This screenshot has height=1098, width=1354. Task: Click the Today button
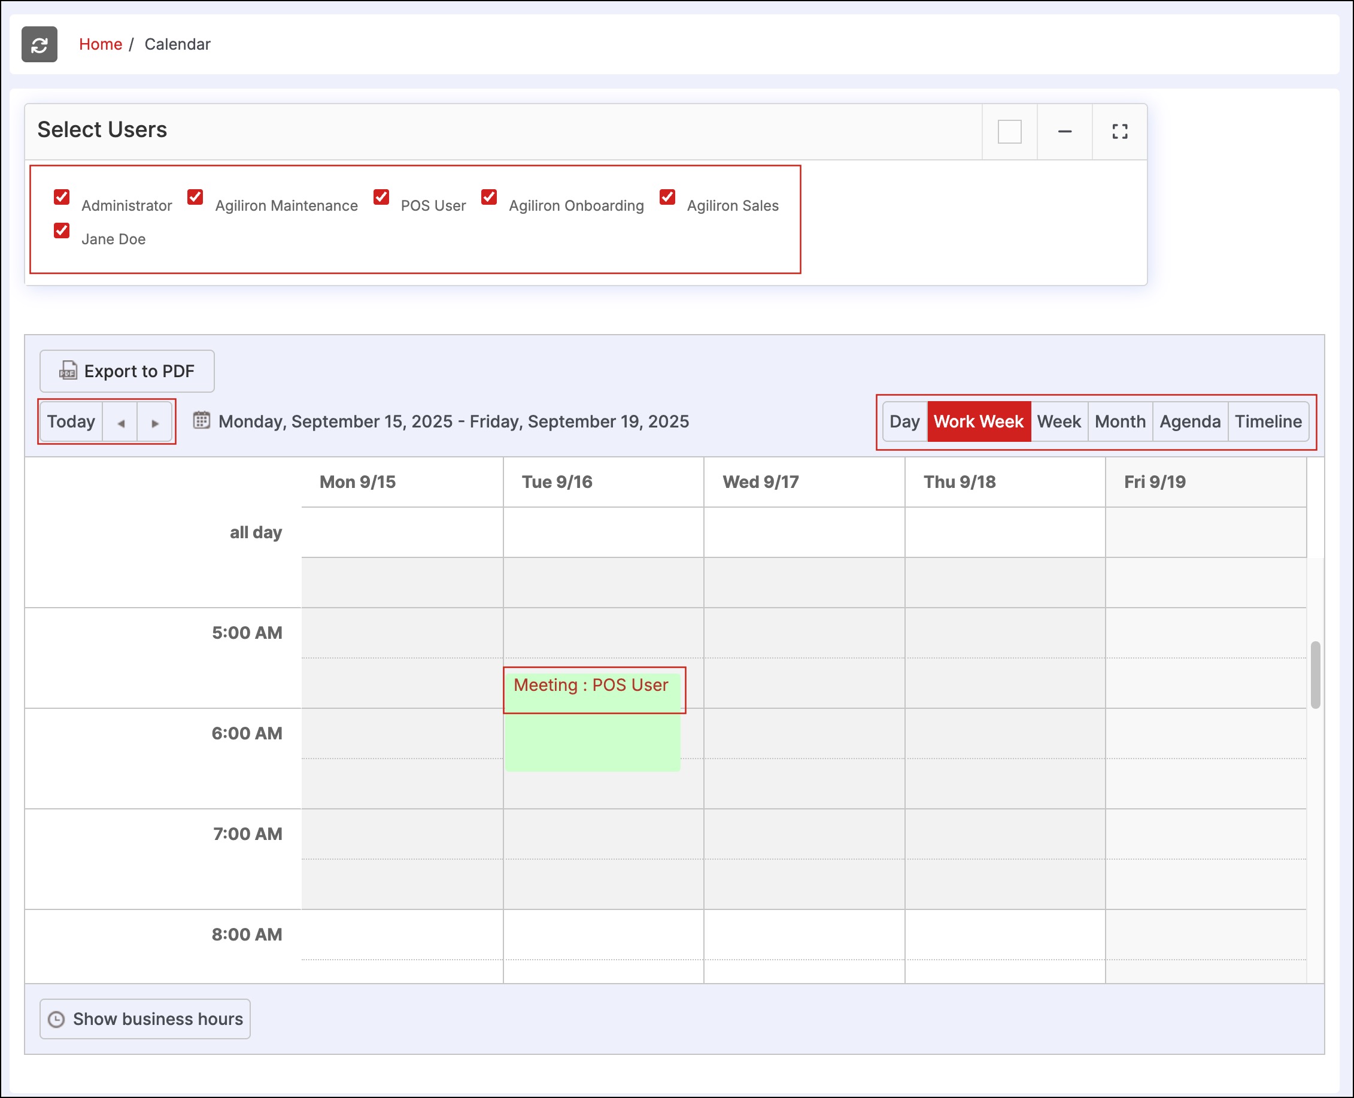(x=71, y=421)
